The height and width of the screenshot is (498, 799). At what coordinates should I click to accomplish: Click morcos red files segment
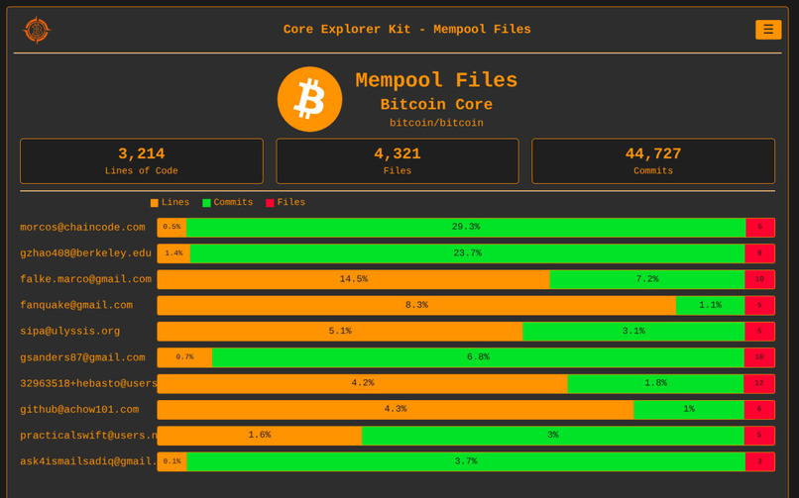[759, 228]
